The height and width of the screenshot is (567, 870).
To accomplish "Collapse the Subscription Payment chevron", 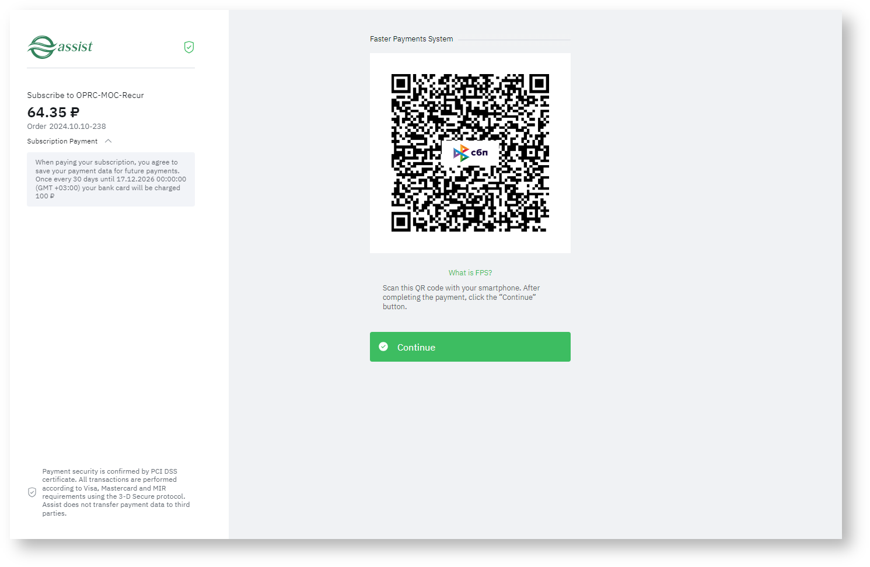I will (109, 141).
